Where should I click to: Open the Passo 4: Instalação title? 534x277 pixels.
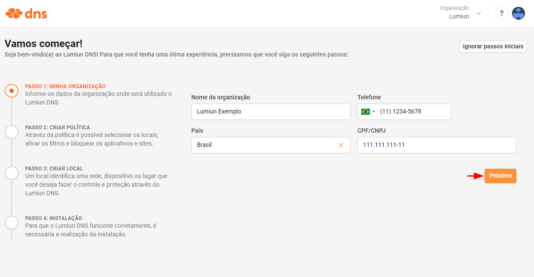tap(54, 218)
